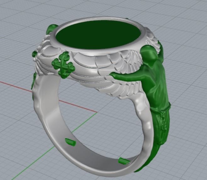Viewport: 207px width, 180px height.
Task: Select the green cross ornament on the ring
Action: pos(63,65)
